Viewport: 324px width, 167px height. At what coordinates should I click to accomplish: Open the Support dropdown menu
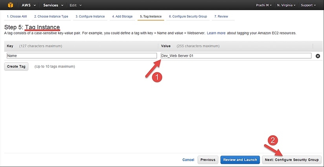pyautogui.click(x=308, y=5)
